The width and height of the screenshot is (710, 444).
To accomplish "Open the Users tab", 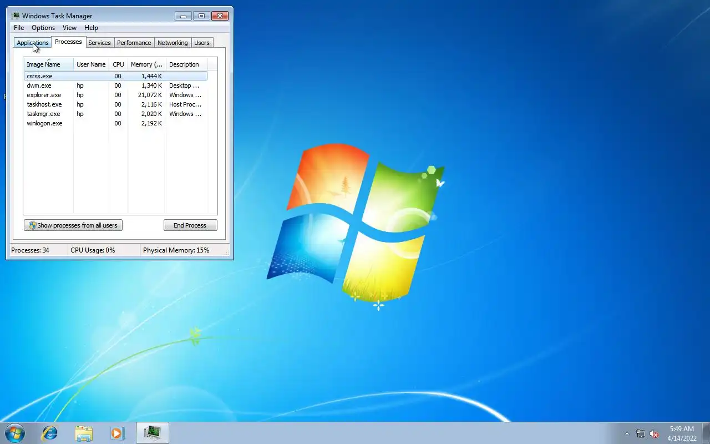I will click(202, 43).
